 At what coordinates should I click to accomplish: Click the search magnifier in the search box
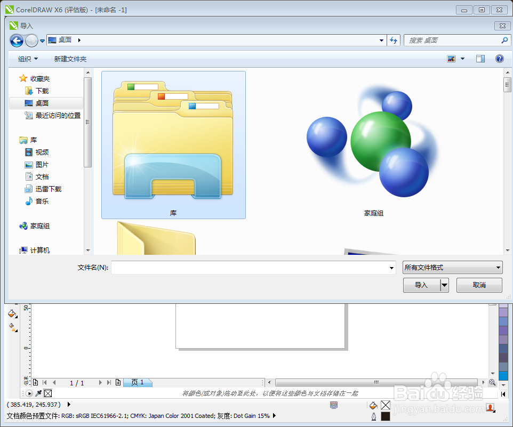(x=504, y=41)
